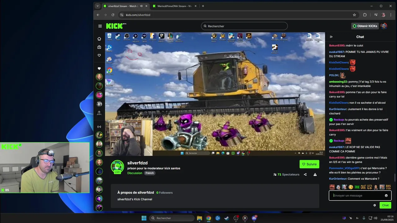Screen dimensions: 397x223
Task: Click the silverfdzd channel name
Action: [137, 163]
